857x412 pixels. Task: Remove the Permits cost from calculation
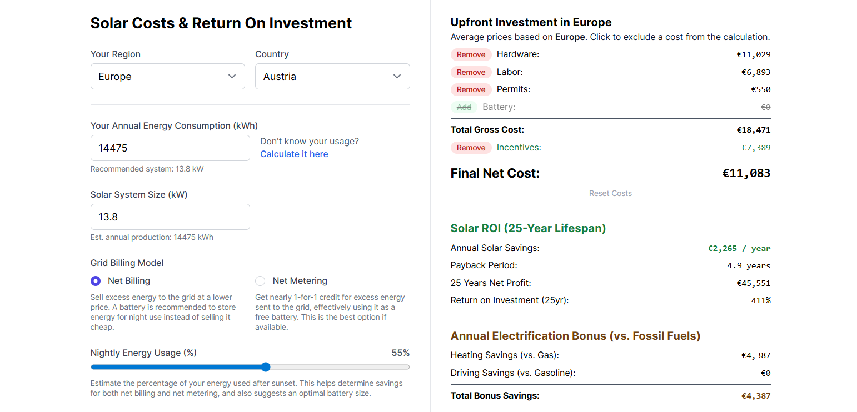[x=471, y=89]
